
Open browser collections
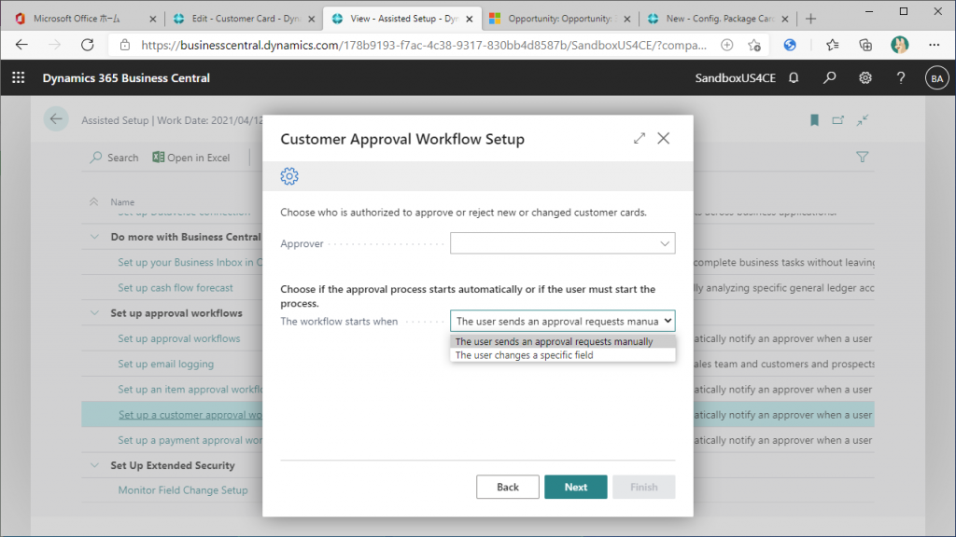click(865, 45)
